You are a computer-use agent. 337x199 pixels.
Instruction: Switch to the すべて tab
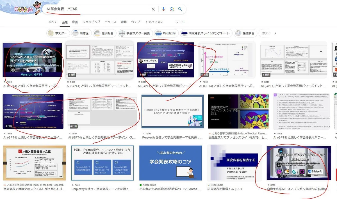(x=53, y=22)
